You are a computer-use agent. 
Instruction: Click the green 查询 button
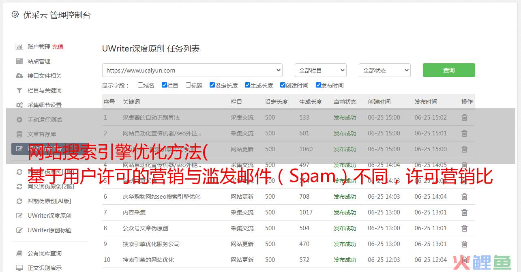449,70
